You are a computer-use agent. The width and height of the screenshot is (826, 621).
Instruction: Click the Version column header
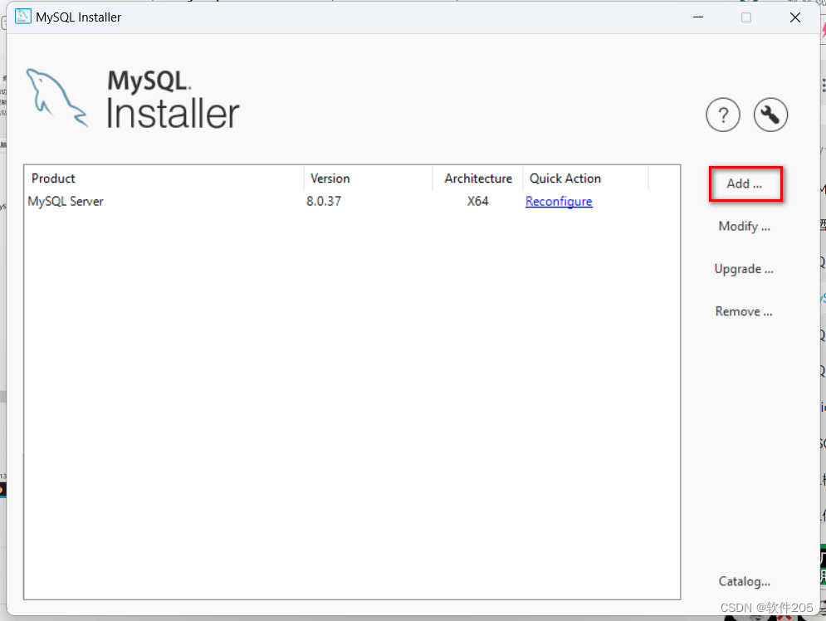click(x=369, y=178)
